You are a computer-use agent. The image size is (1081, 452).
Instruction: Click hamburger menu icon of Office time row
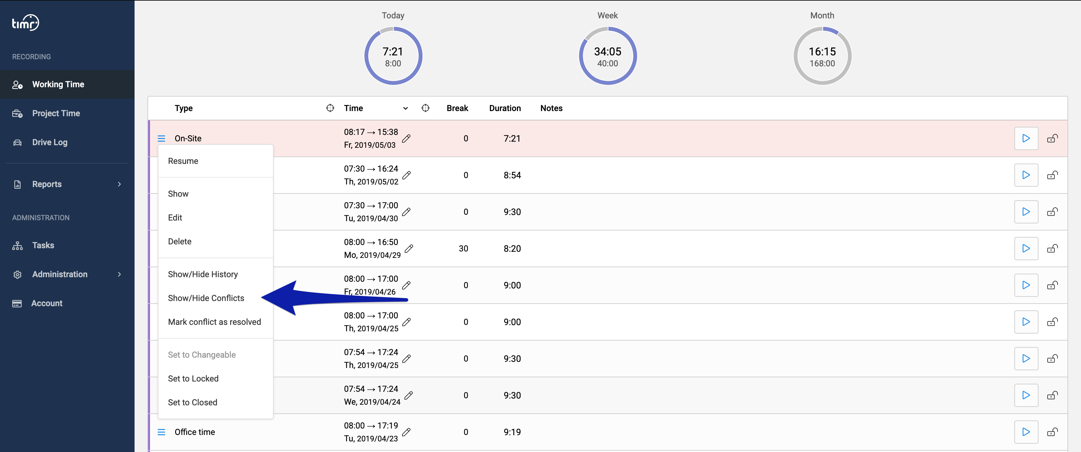[x=161, y=432]
